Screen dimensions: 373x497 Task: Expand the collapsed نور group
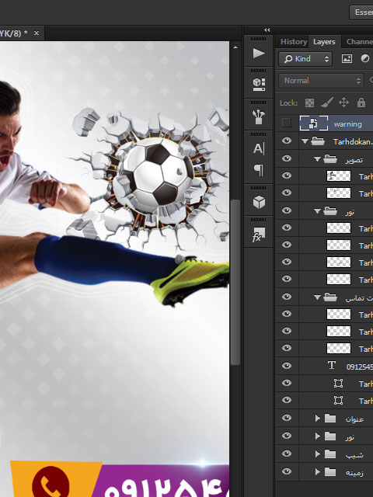click(318, 436)
